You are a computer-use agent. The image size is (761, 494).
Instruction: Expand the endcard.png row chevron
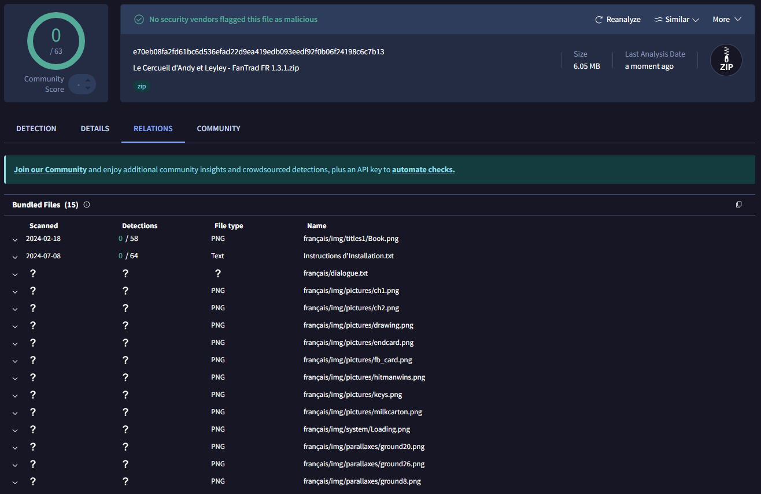16,343
